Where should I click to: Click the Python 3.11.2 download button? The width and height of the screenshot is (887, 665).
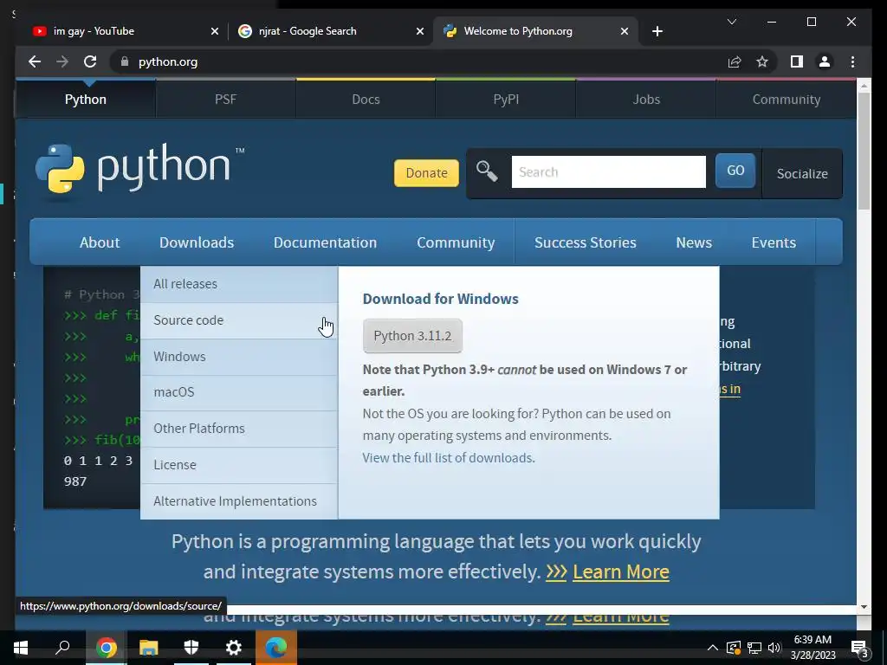(412, 336)
